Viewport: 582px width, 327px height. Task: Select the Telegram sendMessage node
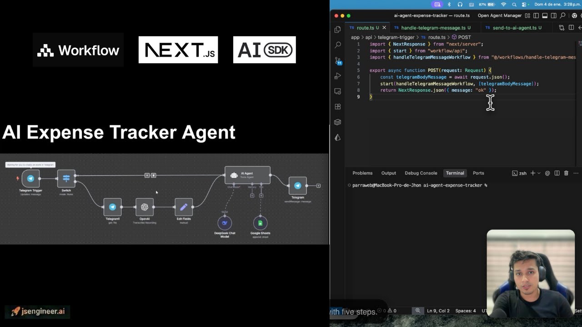click(297, 186)
